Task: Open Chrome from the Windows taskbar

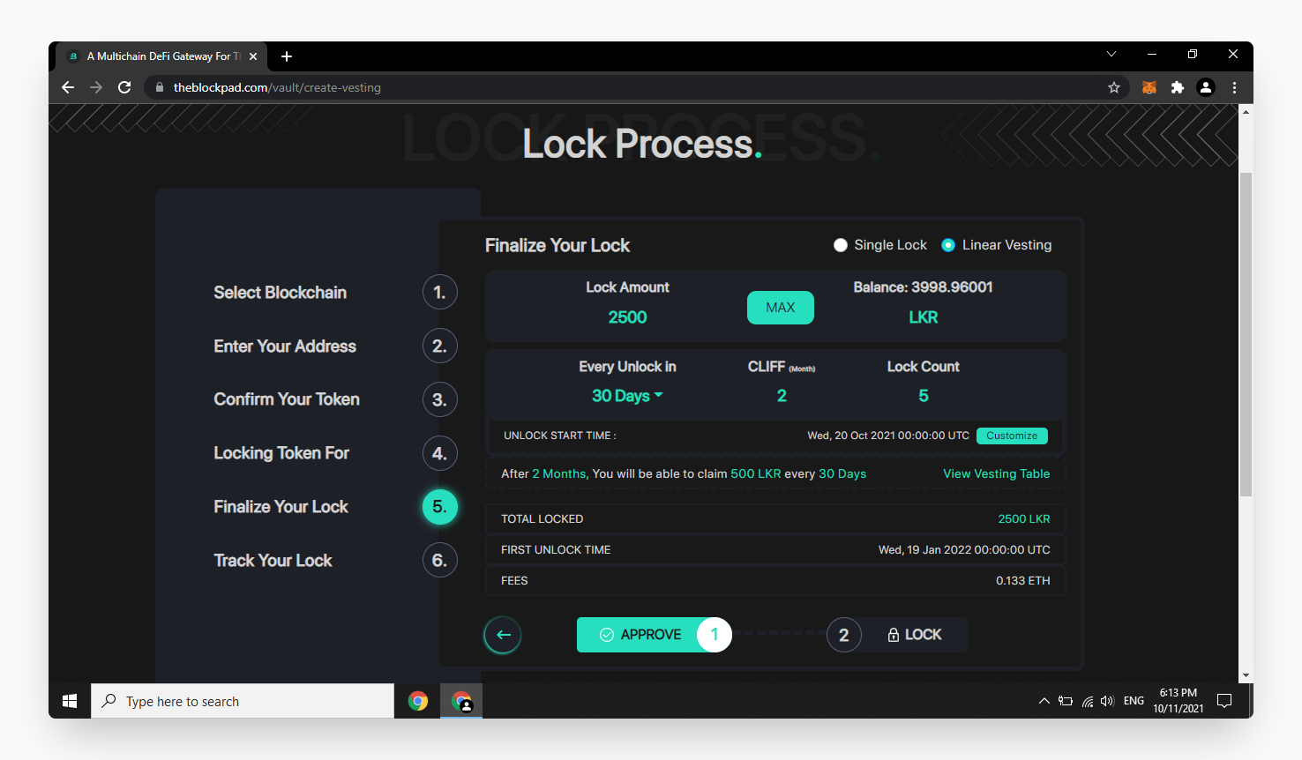Action: [x=418, y=701]
